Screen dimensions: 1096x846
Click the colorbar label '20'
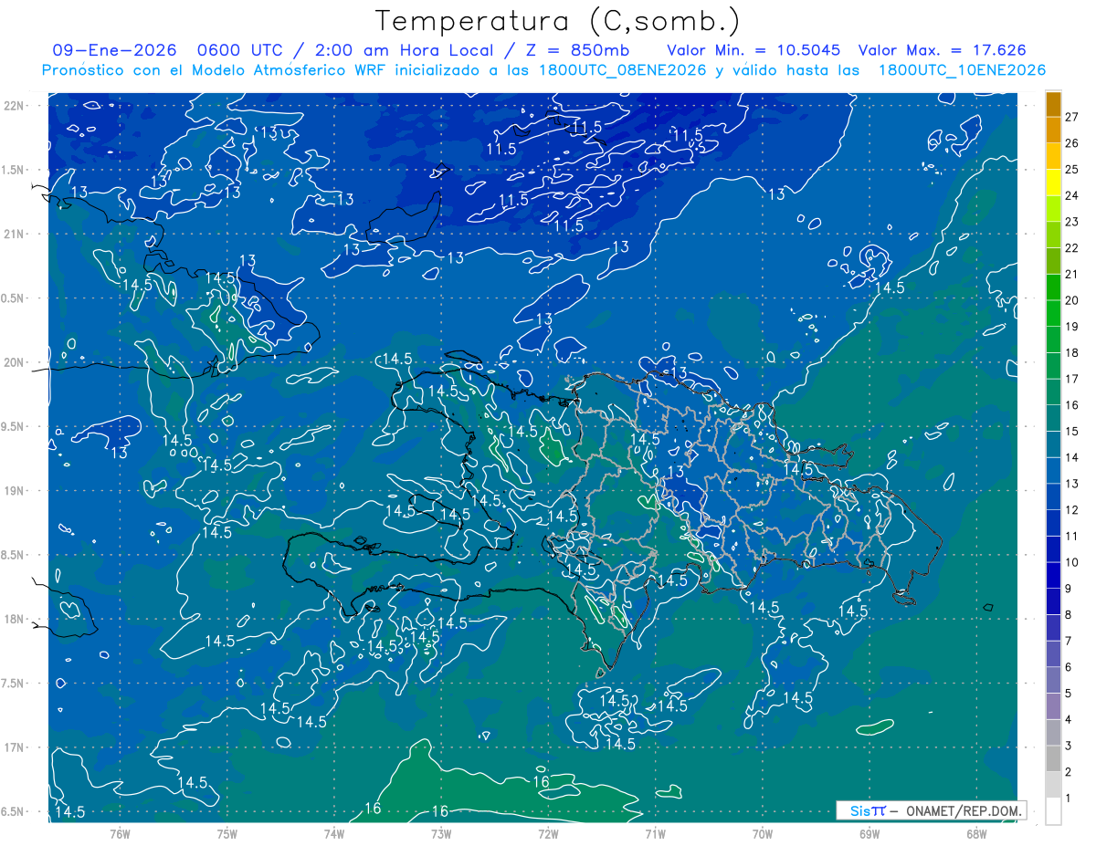(x=1071, y=300)
